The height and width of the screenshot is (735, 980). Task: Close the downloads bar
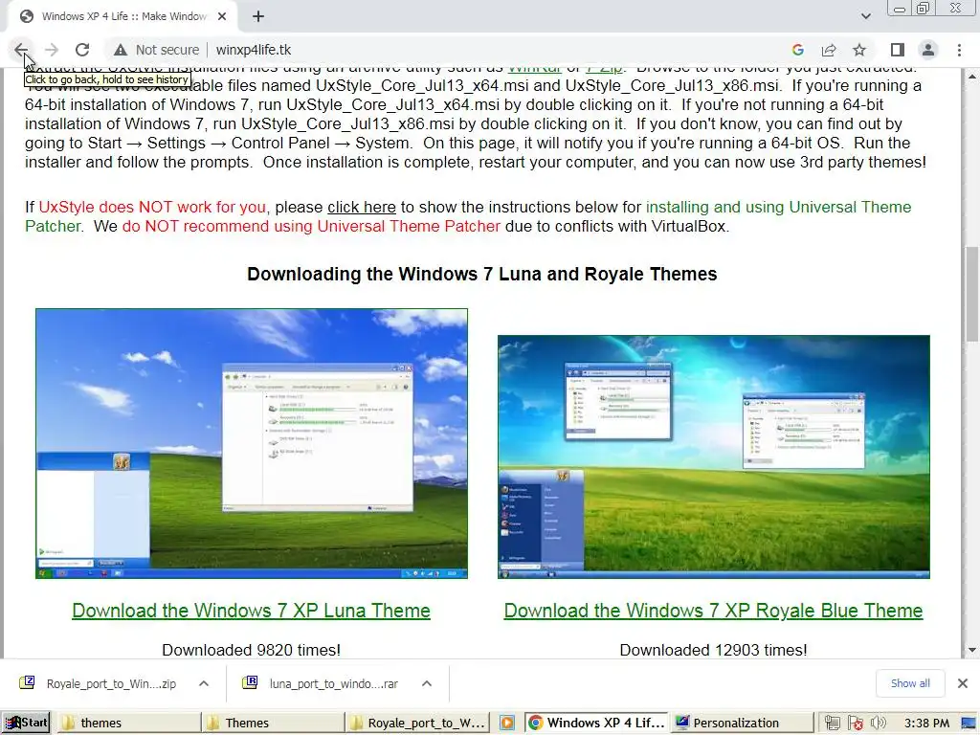point(963,683)
